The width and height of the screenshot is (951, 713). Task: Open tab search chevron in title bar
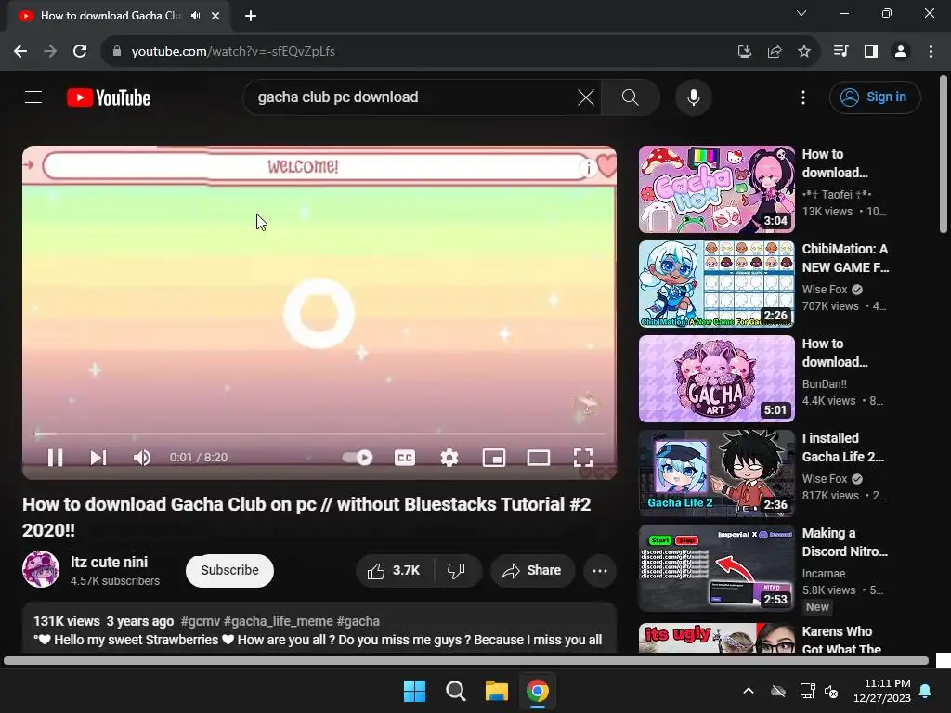(x=801, y=13)
